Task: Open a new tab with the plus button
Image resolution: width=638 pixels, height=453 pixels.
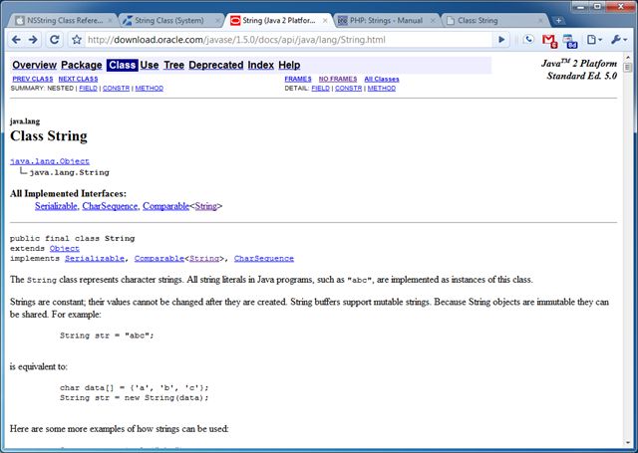Action: 558,20
